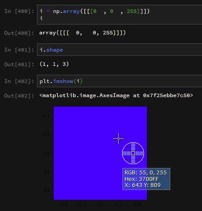The width and height of the screenshot is (202, 211).
Task: Select the In [402] prompt label
Action: 19,81
